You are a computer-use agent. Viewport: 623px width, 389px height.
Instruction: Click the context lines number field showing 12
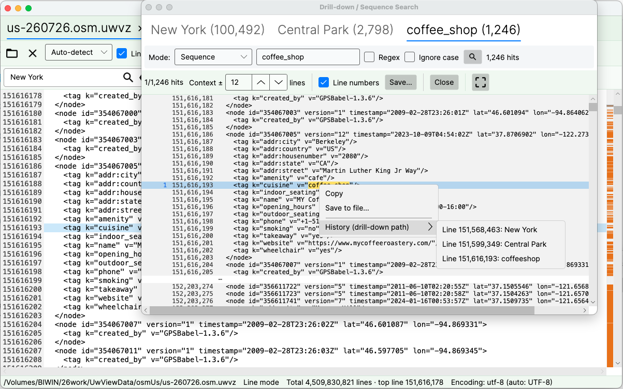239,82
